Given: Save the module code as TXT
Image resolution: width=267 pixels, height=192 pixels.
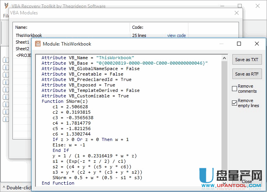Looking at the screenshot, I should [x=246, y=60].
